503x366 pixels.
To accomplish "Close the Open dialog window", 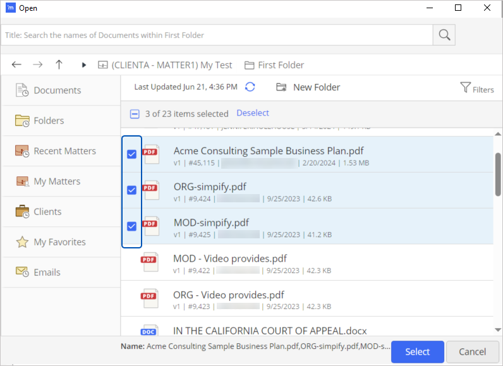I will pos(487,8).
